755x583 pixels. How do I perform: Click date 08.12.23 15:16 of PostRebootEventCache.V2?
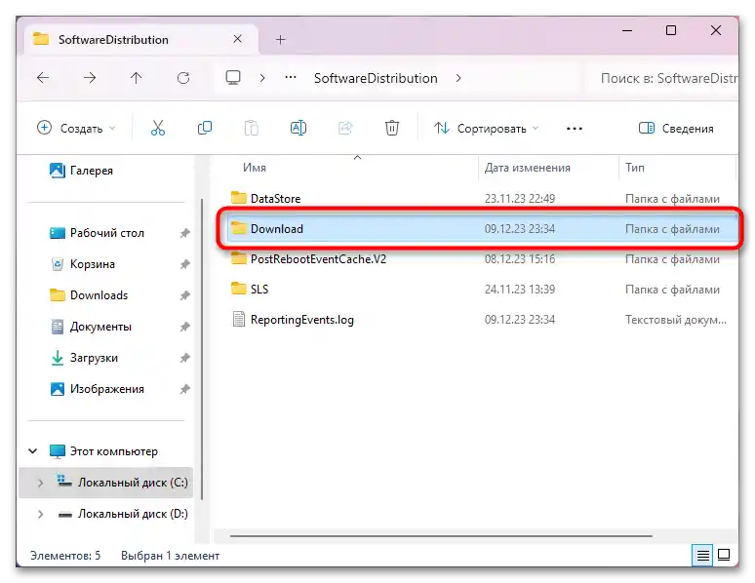pos(520,259)
